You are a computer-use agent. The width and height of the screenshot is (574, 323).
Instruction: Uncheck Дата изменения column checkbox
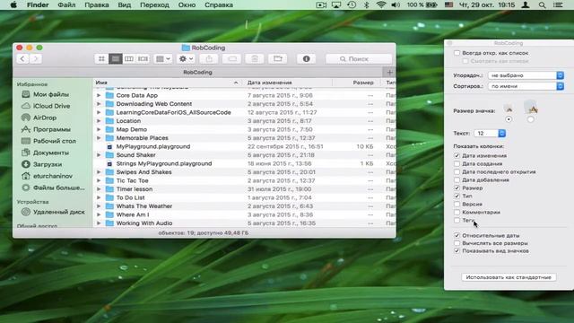[x=457, y=155]
